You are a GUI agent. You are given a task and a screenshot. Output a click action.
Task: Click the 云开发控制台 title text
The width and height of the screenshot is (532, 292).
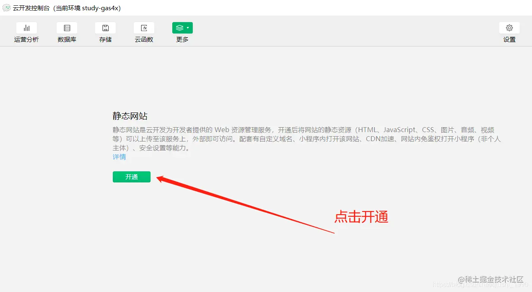pyautogui.click(x=31, y=8)
